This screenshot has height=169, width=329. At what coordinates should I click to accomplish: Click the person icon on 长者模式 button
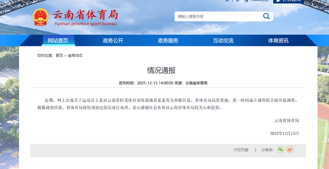point(278,1)
